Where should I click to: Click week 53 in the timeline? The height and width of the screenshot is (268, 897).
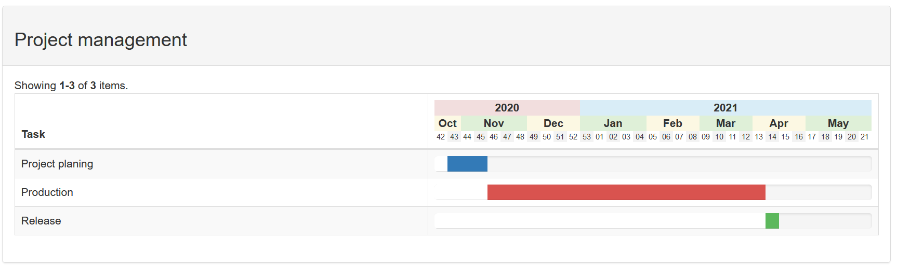click(x=587, y=137)
